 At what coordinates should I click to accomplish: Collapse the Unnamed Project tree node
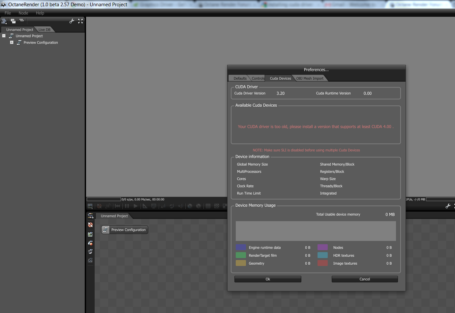point(4,36)
